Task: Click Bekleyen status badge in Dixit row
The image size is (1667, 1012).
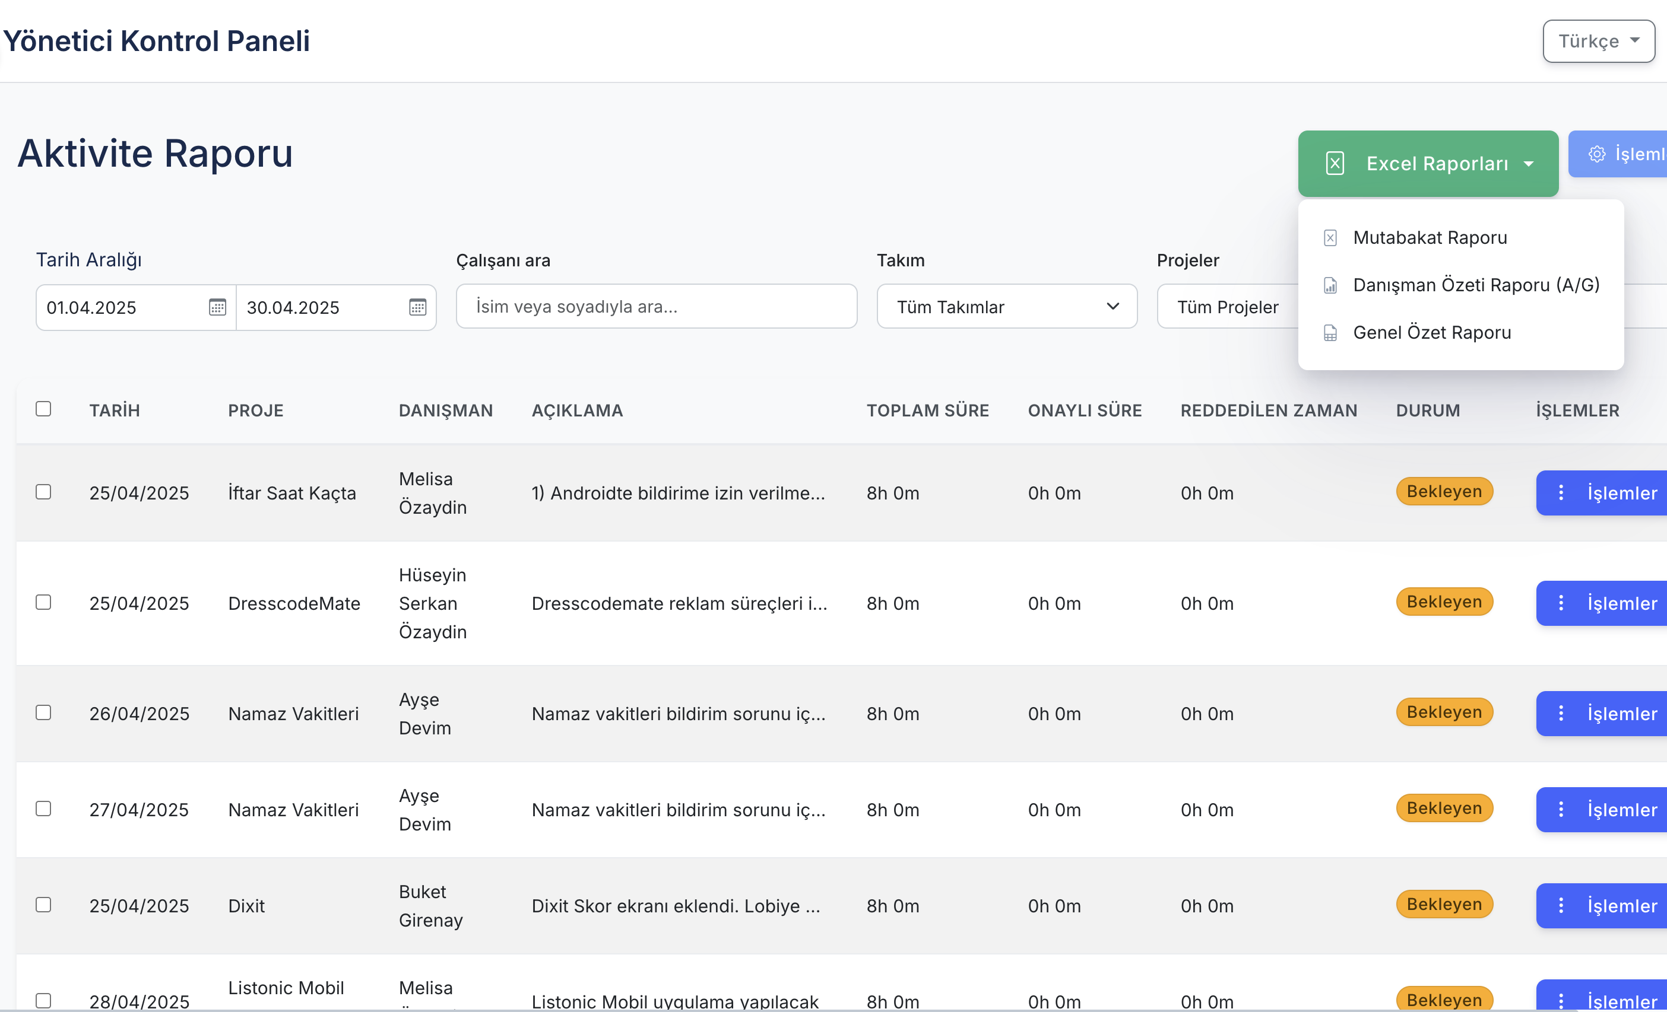Action: click(1444, 904)
